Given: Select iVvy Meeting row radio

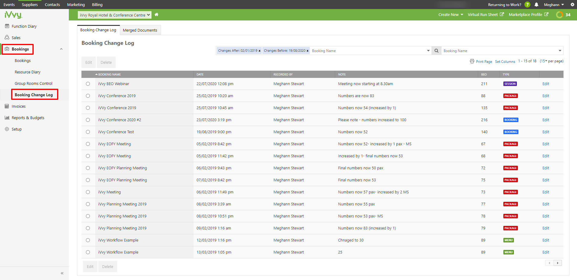Looking at the screenshot, I should (x=88, y=192).
